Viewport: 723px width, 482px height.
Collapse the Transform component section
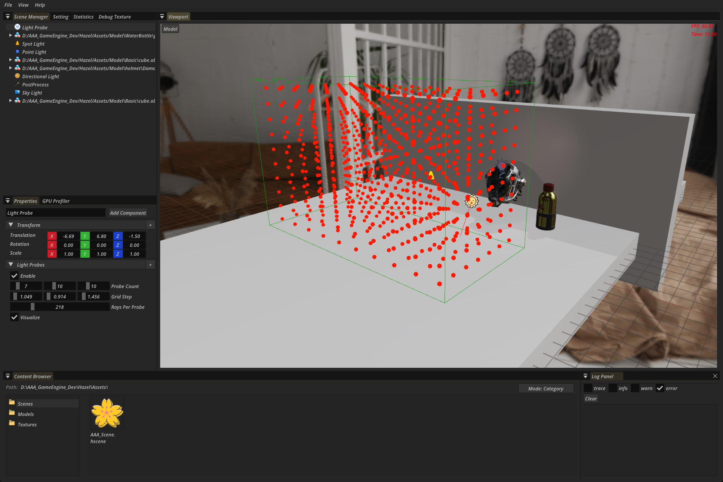pyautogui.click(x=11, y=225)
